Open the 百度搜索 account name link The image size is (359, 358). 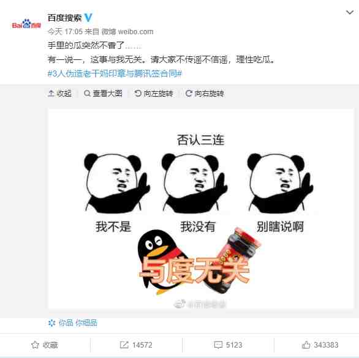pyautogui.click(x=64, y=18)
